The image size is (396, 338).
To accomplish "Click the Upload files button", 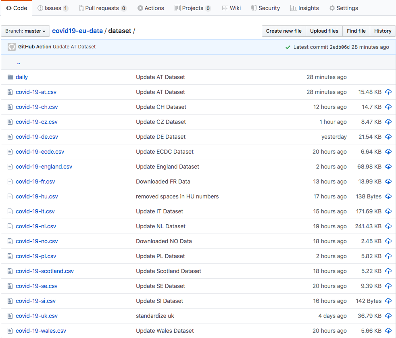I will click(x=324, y=31).
